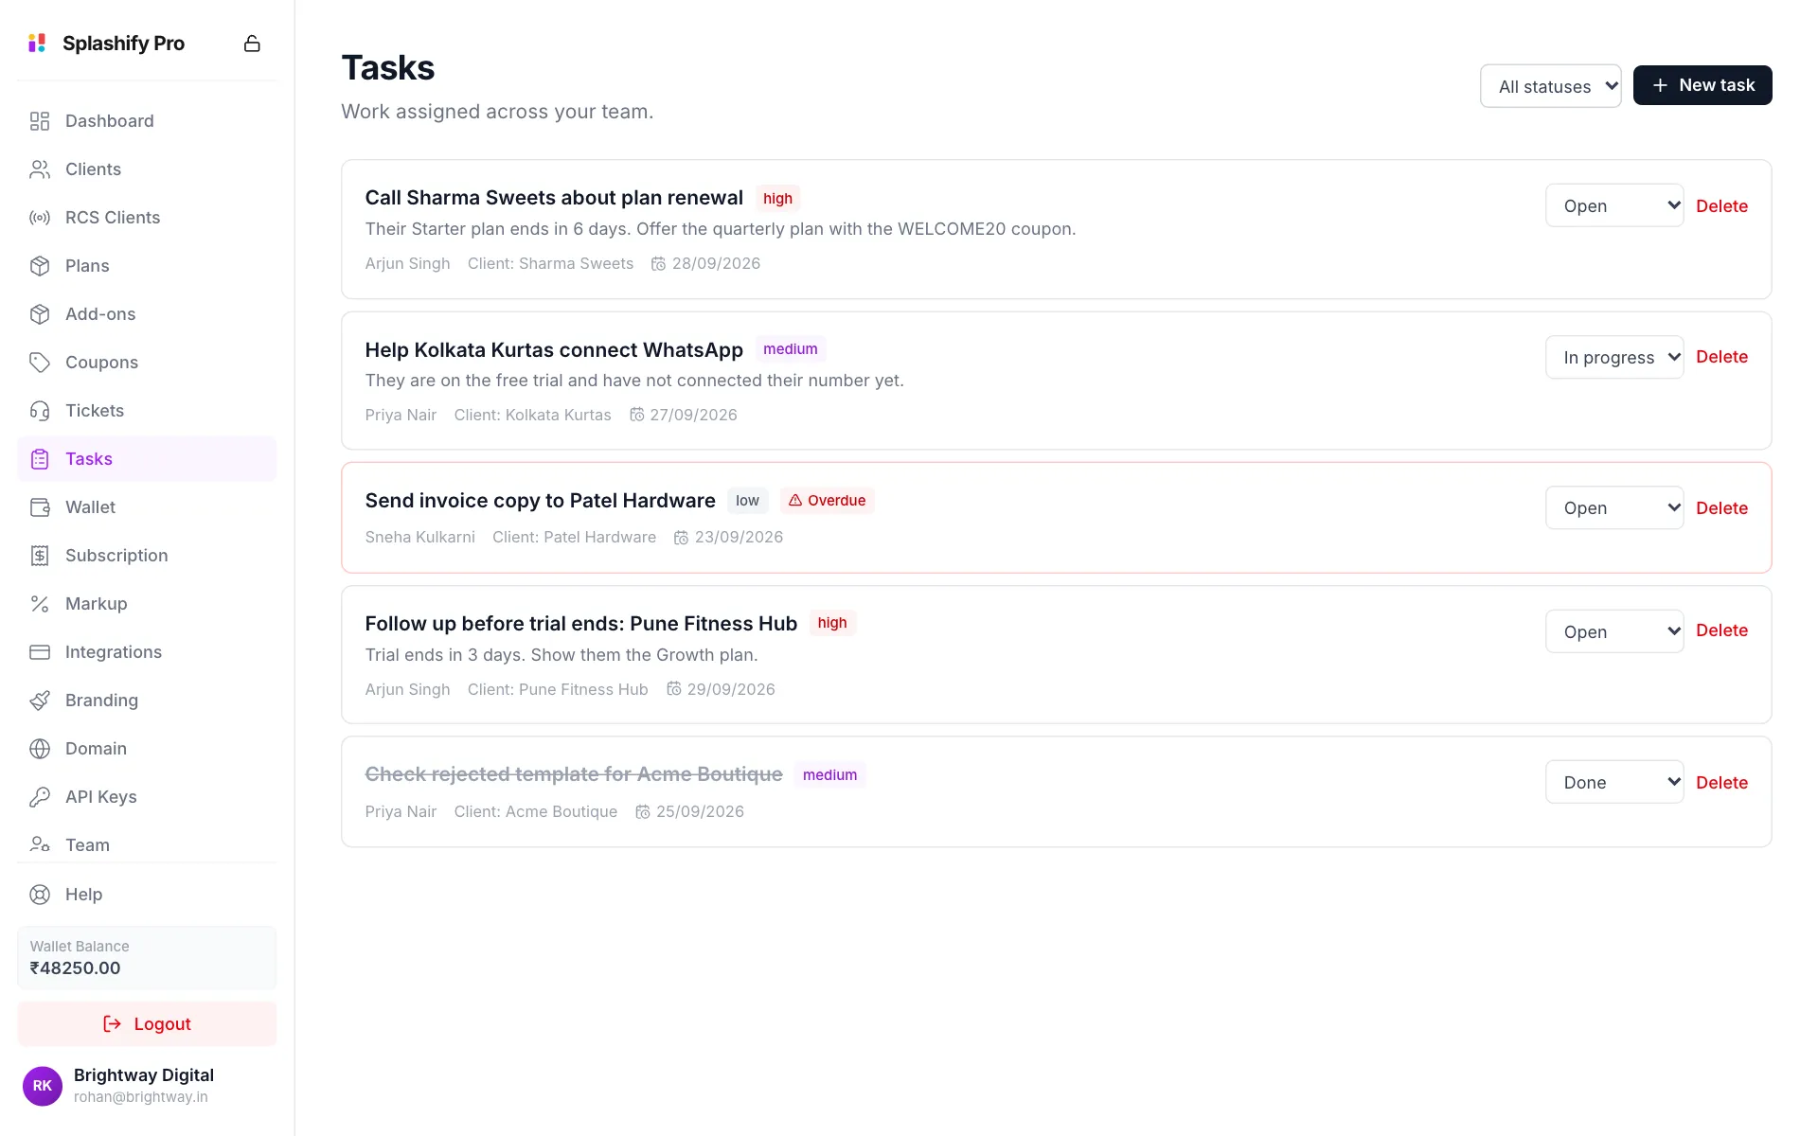Open the Team menu item
This screenshot has height=1136, width=1818.
147,844
